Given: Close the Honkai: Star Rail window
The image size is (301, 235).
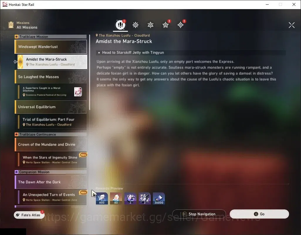Looking at the screenshot, I should click(294, 4).
